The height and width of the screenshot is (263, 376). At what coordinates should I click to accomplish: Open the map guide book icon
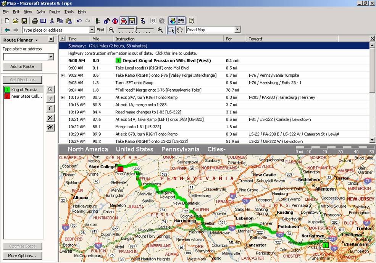pyautogui.click(x=43, y=21)
